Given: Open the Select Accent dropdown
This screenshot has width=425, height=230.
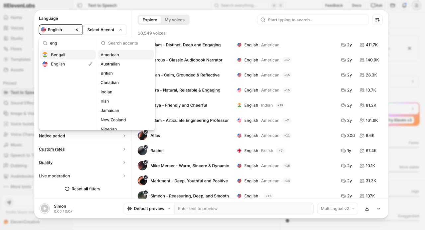Looking at the screenshot, I should pyautogui.click(x=105, y=30).
